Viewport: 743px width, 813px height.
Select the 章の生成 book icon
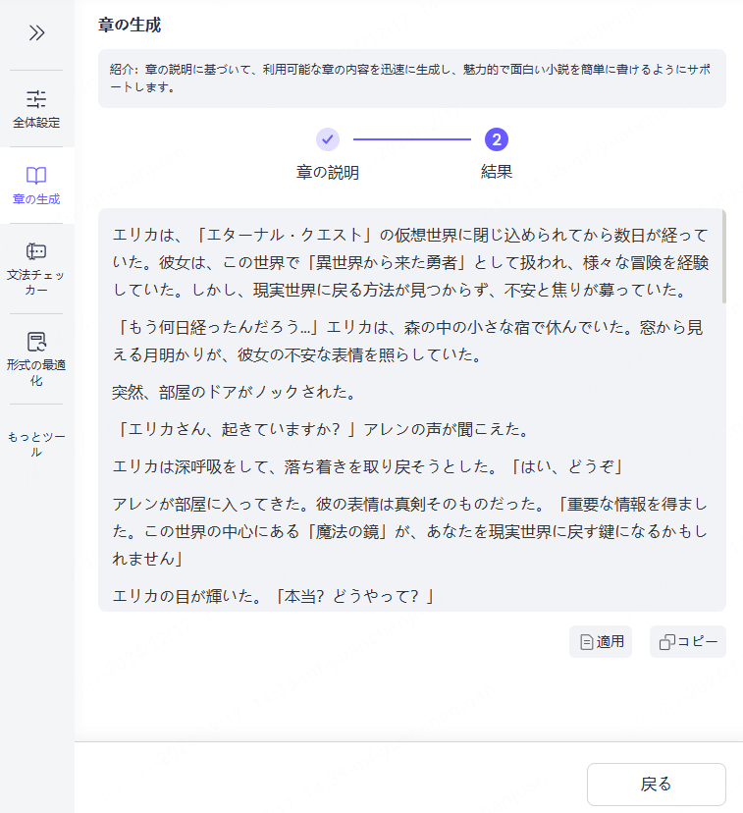[x=36, y=176]
